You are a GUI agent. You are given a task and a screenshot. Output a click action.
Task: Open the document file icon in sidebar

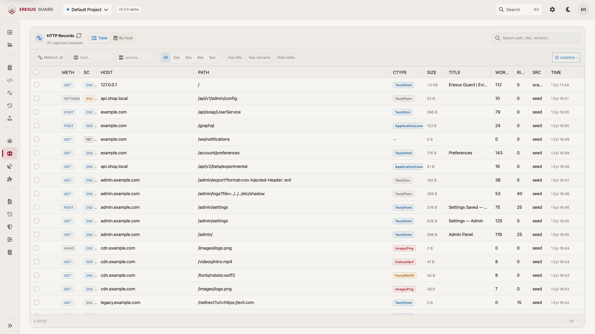tap(10, 201)
